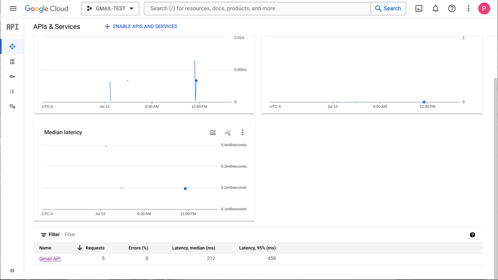Click Latency, median (ms) column header
Viewport: 498px width, 280px height.
coord(193,248)
